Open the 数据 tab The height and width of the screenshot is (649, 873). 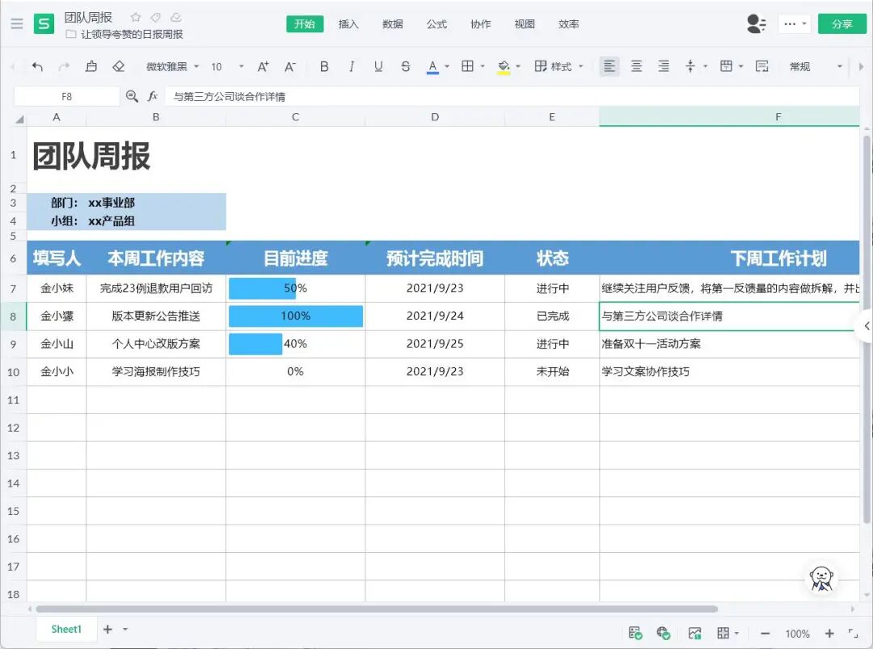(x=393, y=24)
